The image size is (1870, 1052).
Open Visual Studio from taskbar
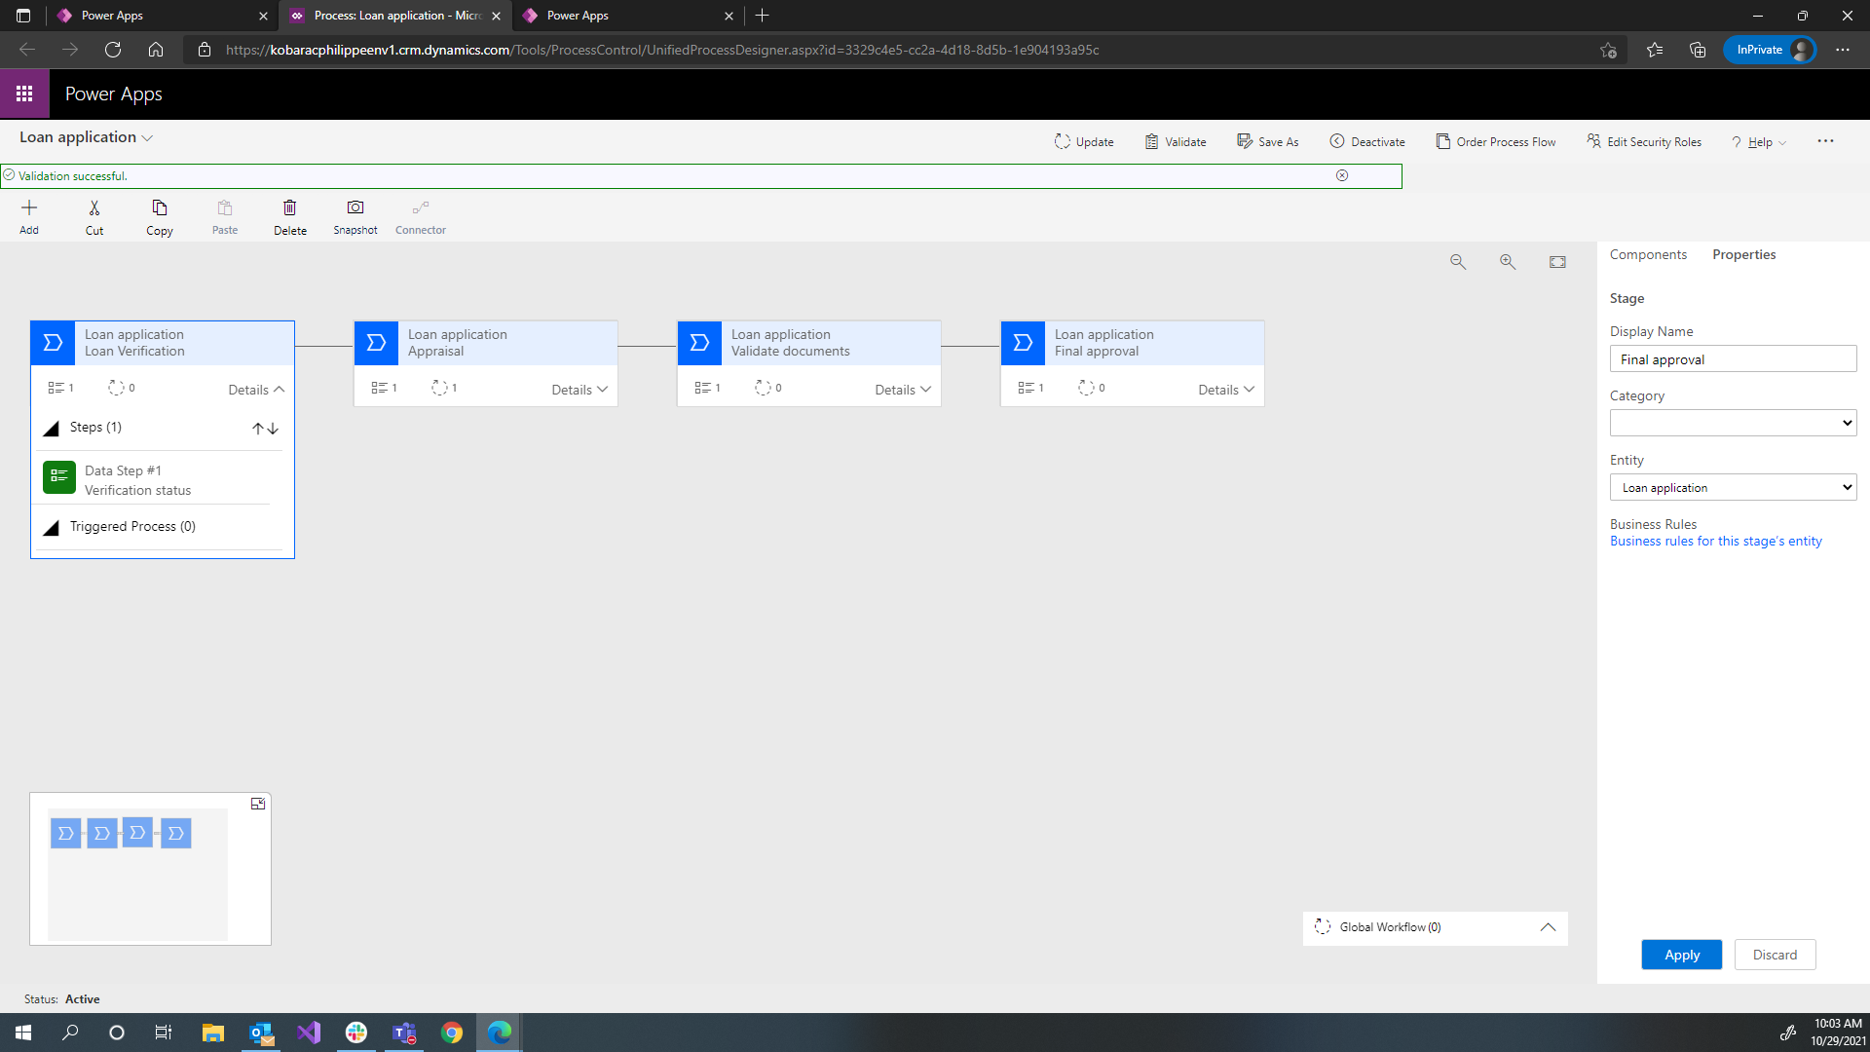309,1033
